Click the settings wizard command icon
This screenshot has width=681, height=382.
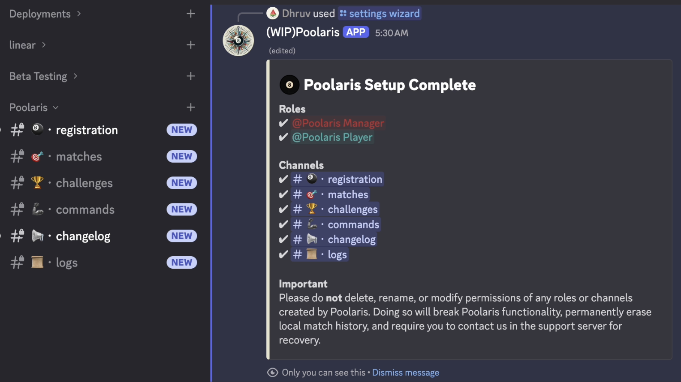pyautogui.click(x=343, y=13)
